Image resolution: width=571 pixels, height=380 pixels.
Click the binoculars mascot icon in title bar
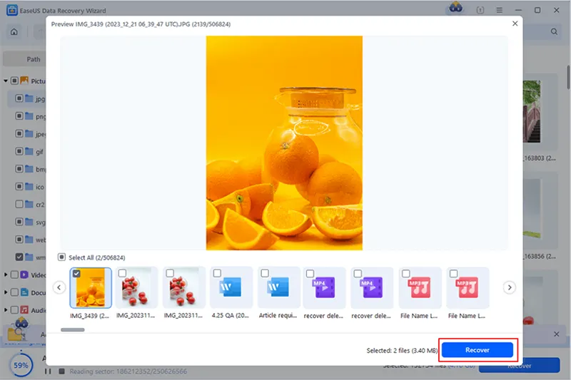455,8
